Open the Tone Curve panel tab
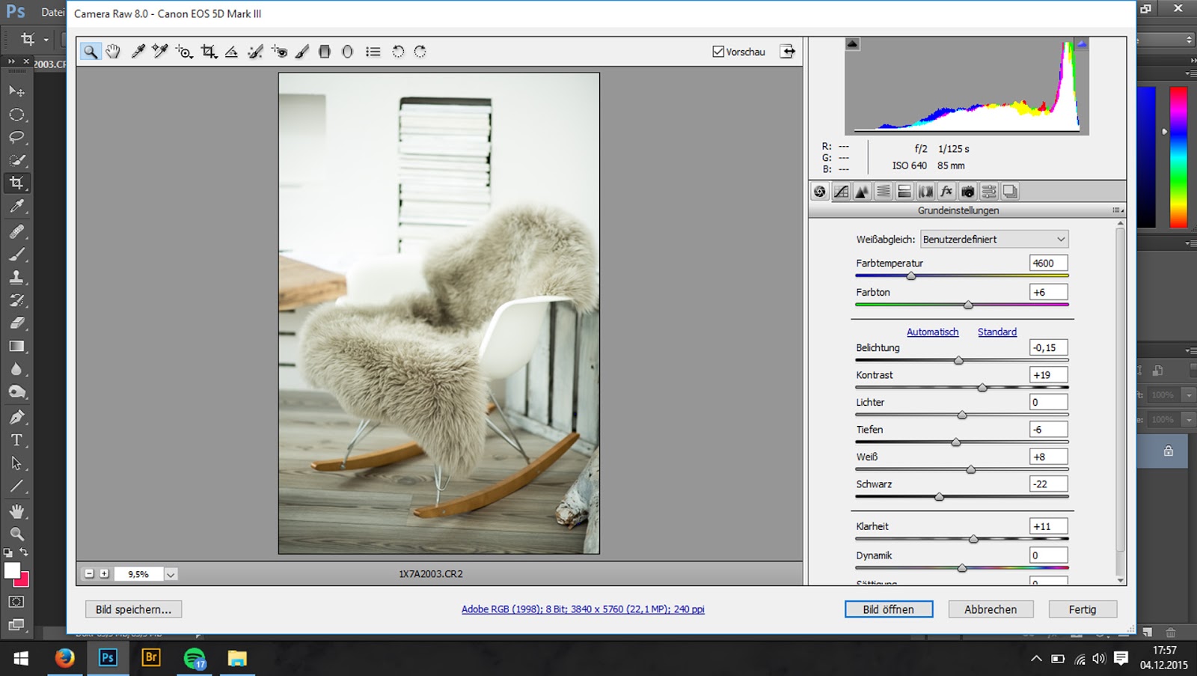Screen dimensions: 1197x676 (x=841, y=192)
